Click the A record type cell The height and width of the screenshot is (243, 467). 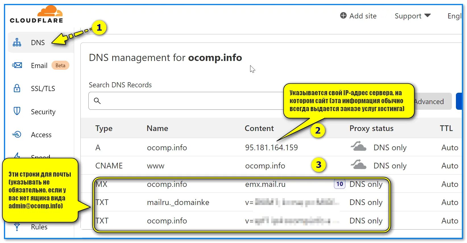(98, 147)
